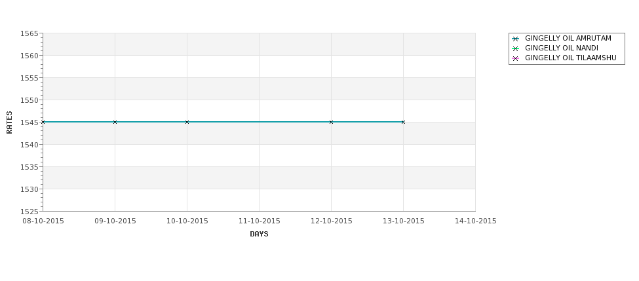Screen dimensions: 639x281
Task: Click the 1525 rate axis label
Action: 29,212
